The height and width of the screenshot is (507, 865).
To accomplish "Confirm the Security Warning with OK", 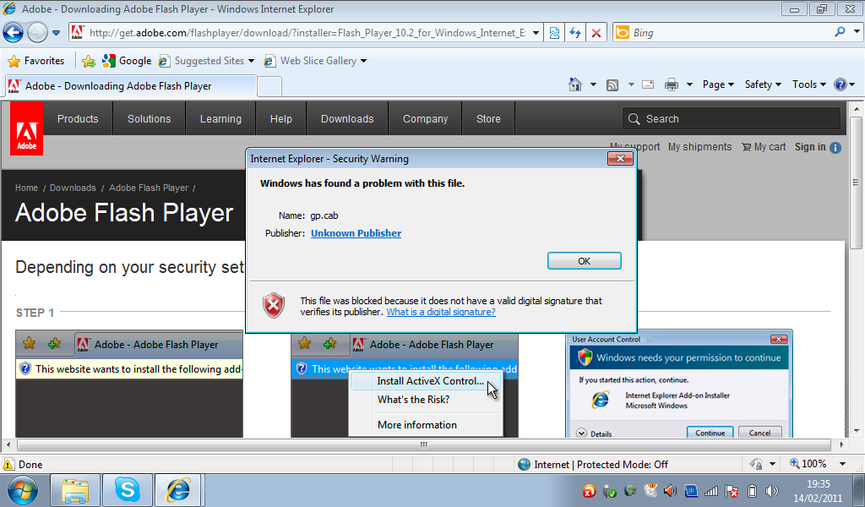I will click(x=585, y=261).
